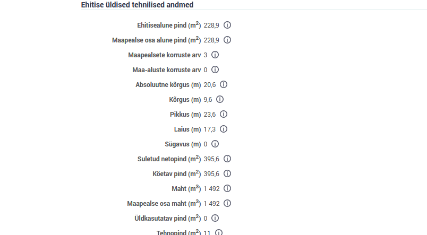Click info icon next to Ehitisealune pind
Screen dimensions: 427x235
pyautogui.click(x=228, y=25)
